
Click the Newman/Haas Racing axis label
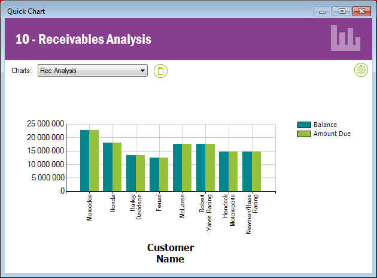pos(252,214)
